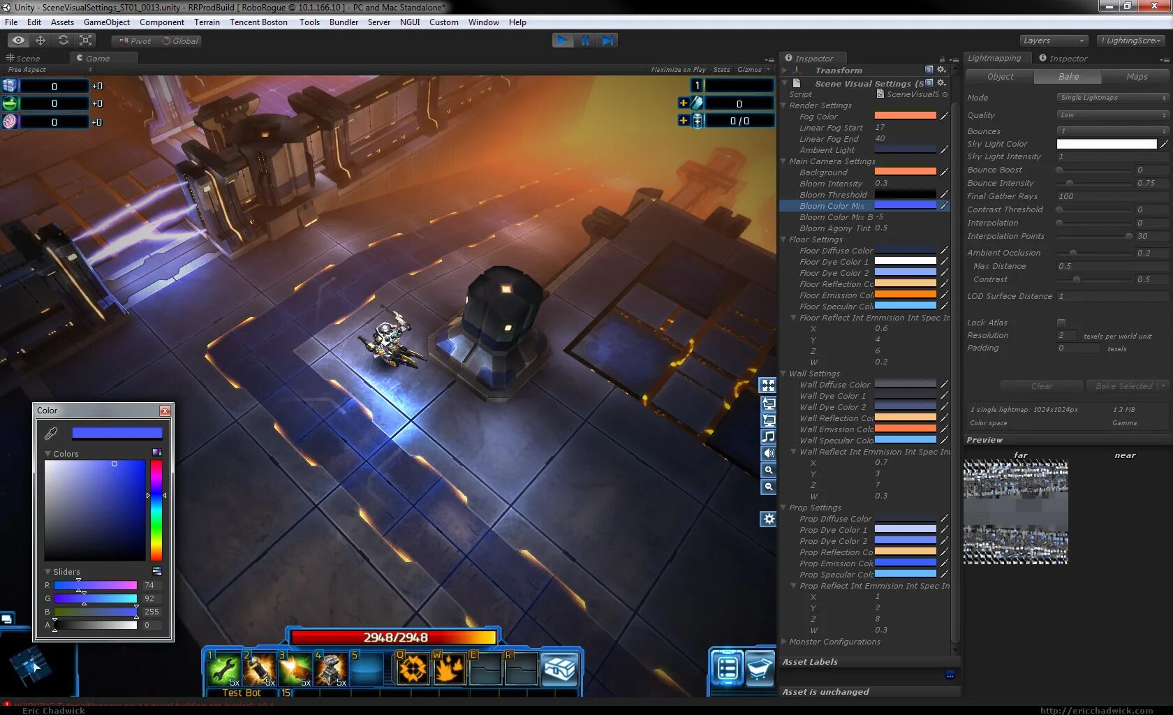
Task: Collapse the Floor Settings foldout
Action: (x=783, y=239)
